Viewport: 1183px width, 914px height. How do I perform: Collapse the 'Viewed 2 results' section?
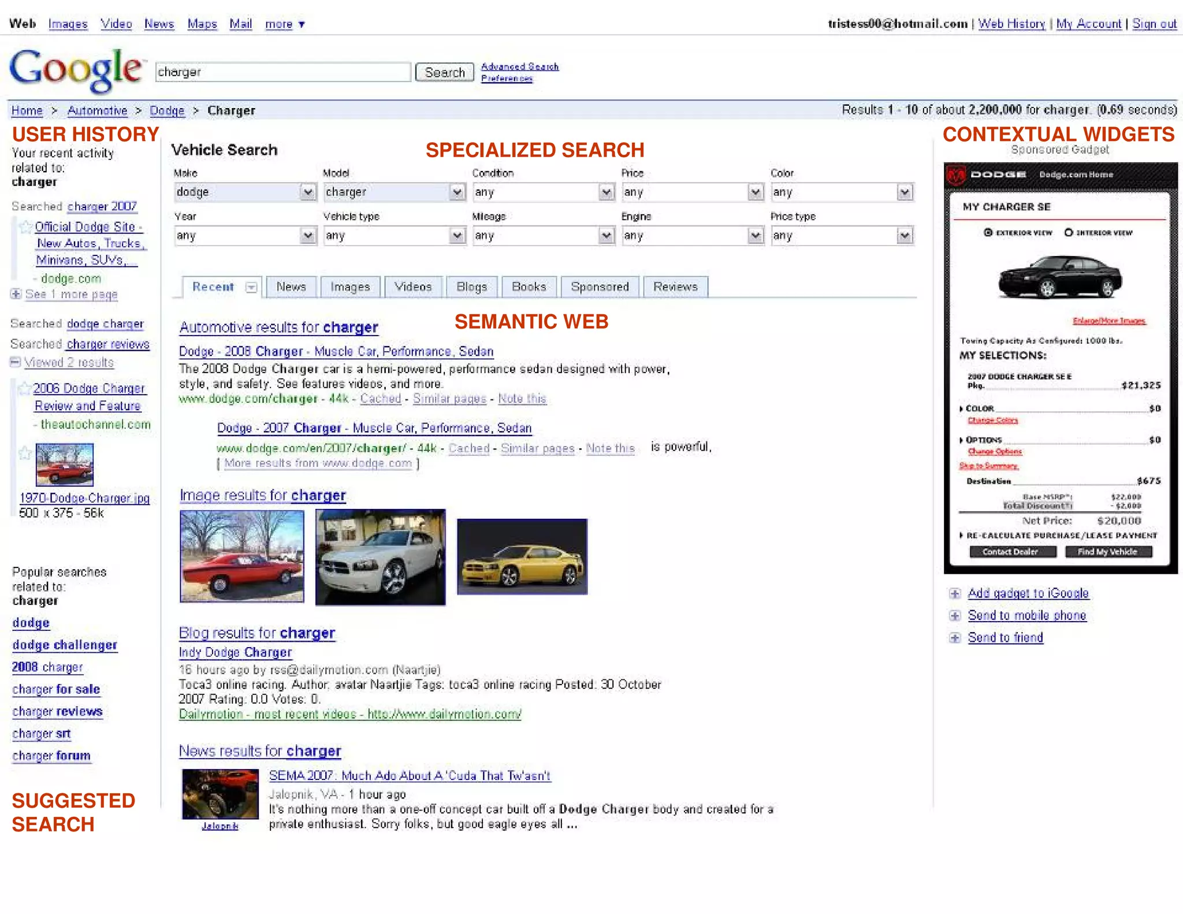click(x=16, y=362)
